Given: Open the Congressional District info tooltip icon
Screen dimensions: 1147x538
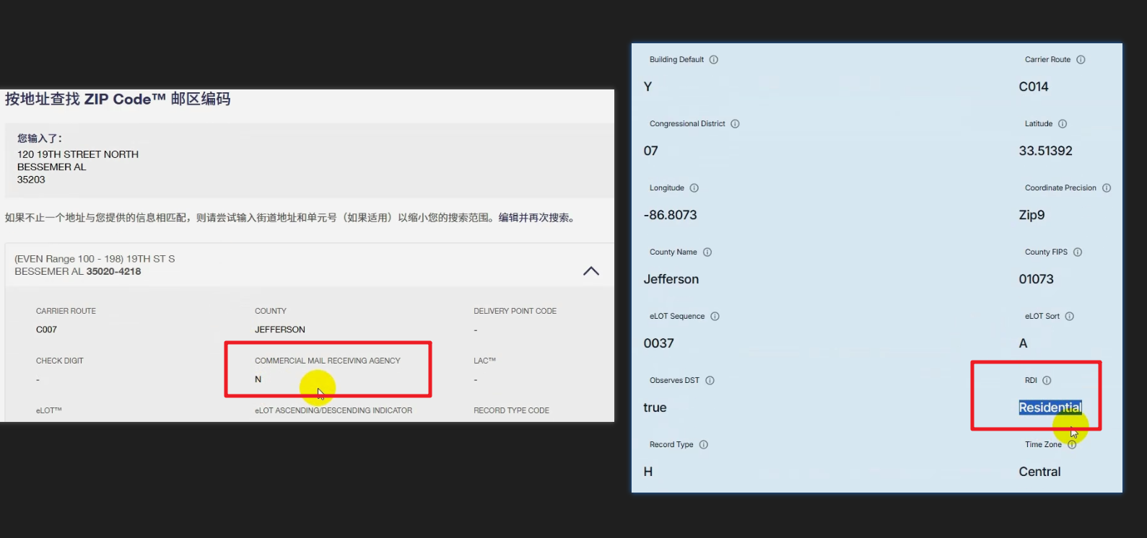Looking at the screenshot, I should (735, 124).
